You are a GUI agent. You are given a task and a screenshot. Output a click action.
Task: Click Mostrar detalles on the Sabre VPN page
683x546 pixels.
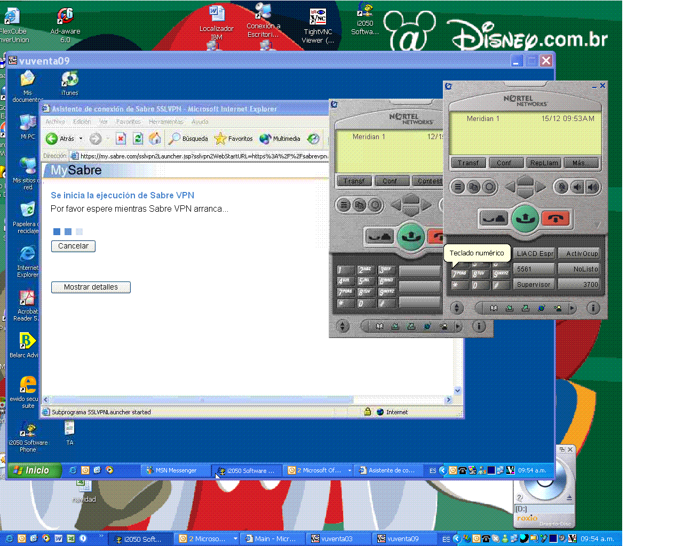coord(91,287)
